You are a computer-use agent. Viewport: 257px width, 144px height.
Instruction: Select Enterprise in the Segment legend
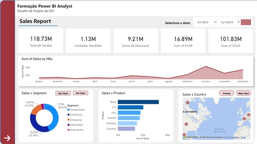coord(75,120)
